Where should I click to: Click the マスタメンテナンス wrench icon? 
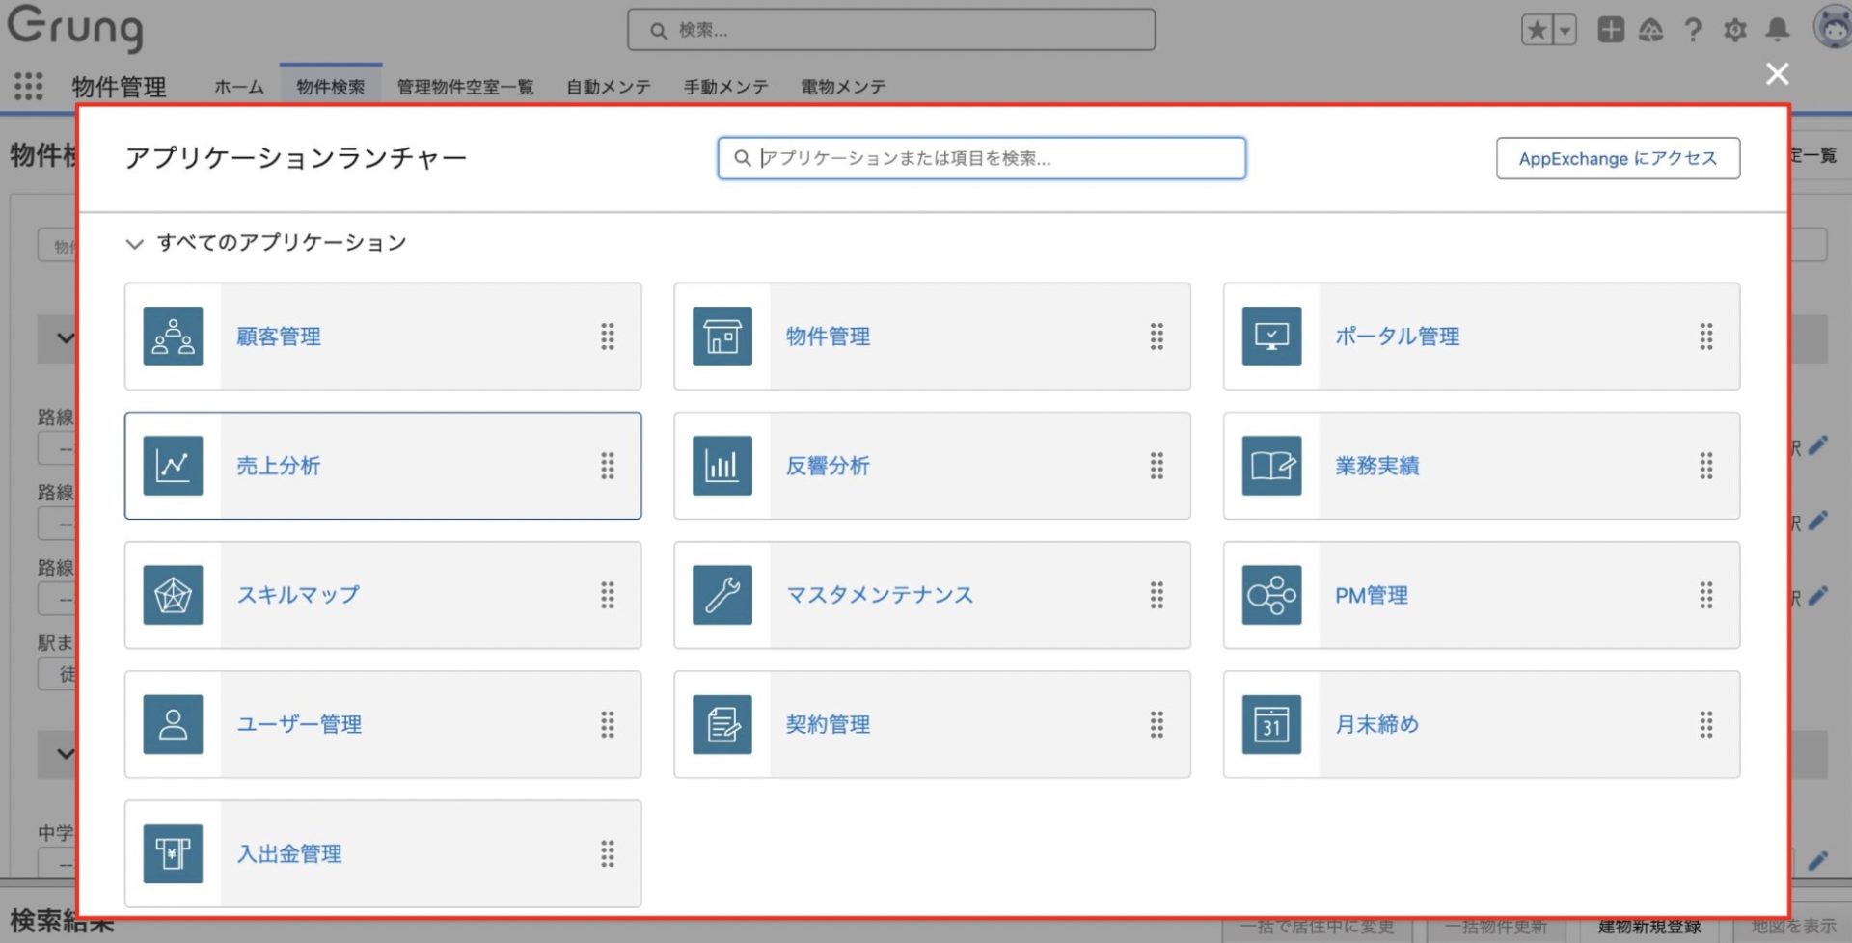[x=722, y=595]
